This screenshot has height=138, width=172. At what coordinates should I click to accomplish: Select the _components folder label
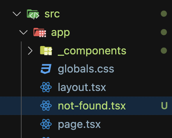coord(92,51)
